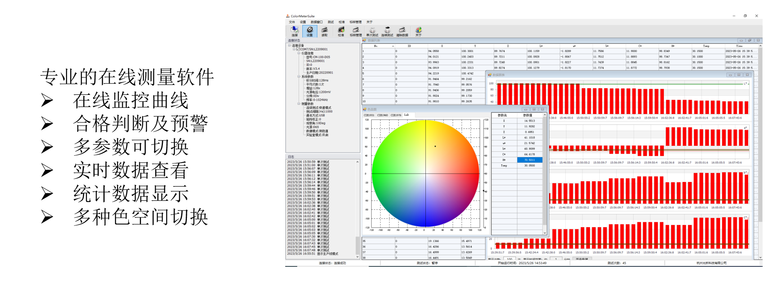Select tree item 光源电压:1200mV
Viewport: 774px width, 283px height.
319,92
